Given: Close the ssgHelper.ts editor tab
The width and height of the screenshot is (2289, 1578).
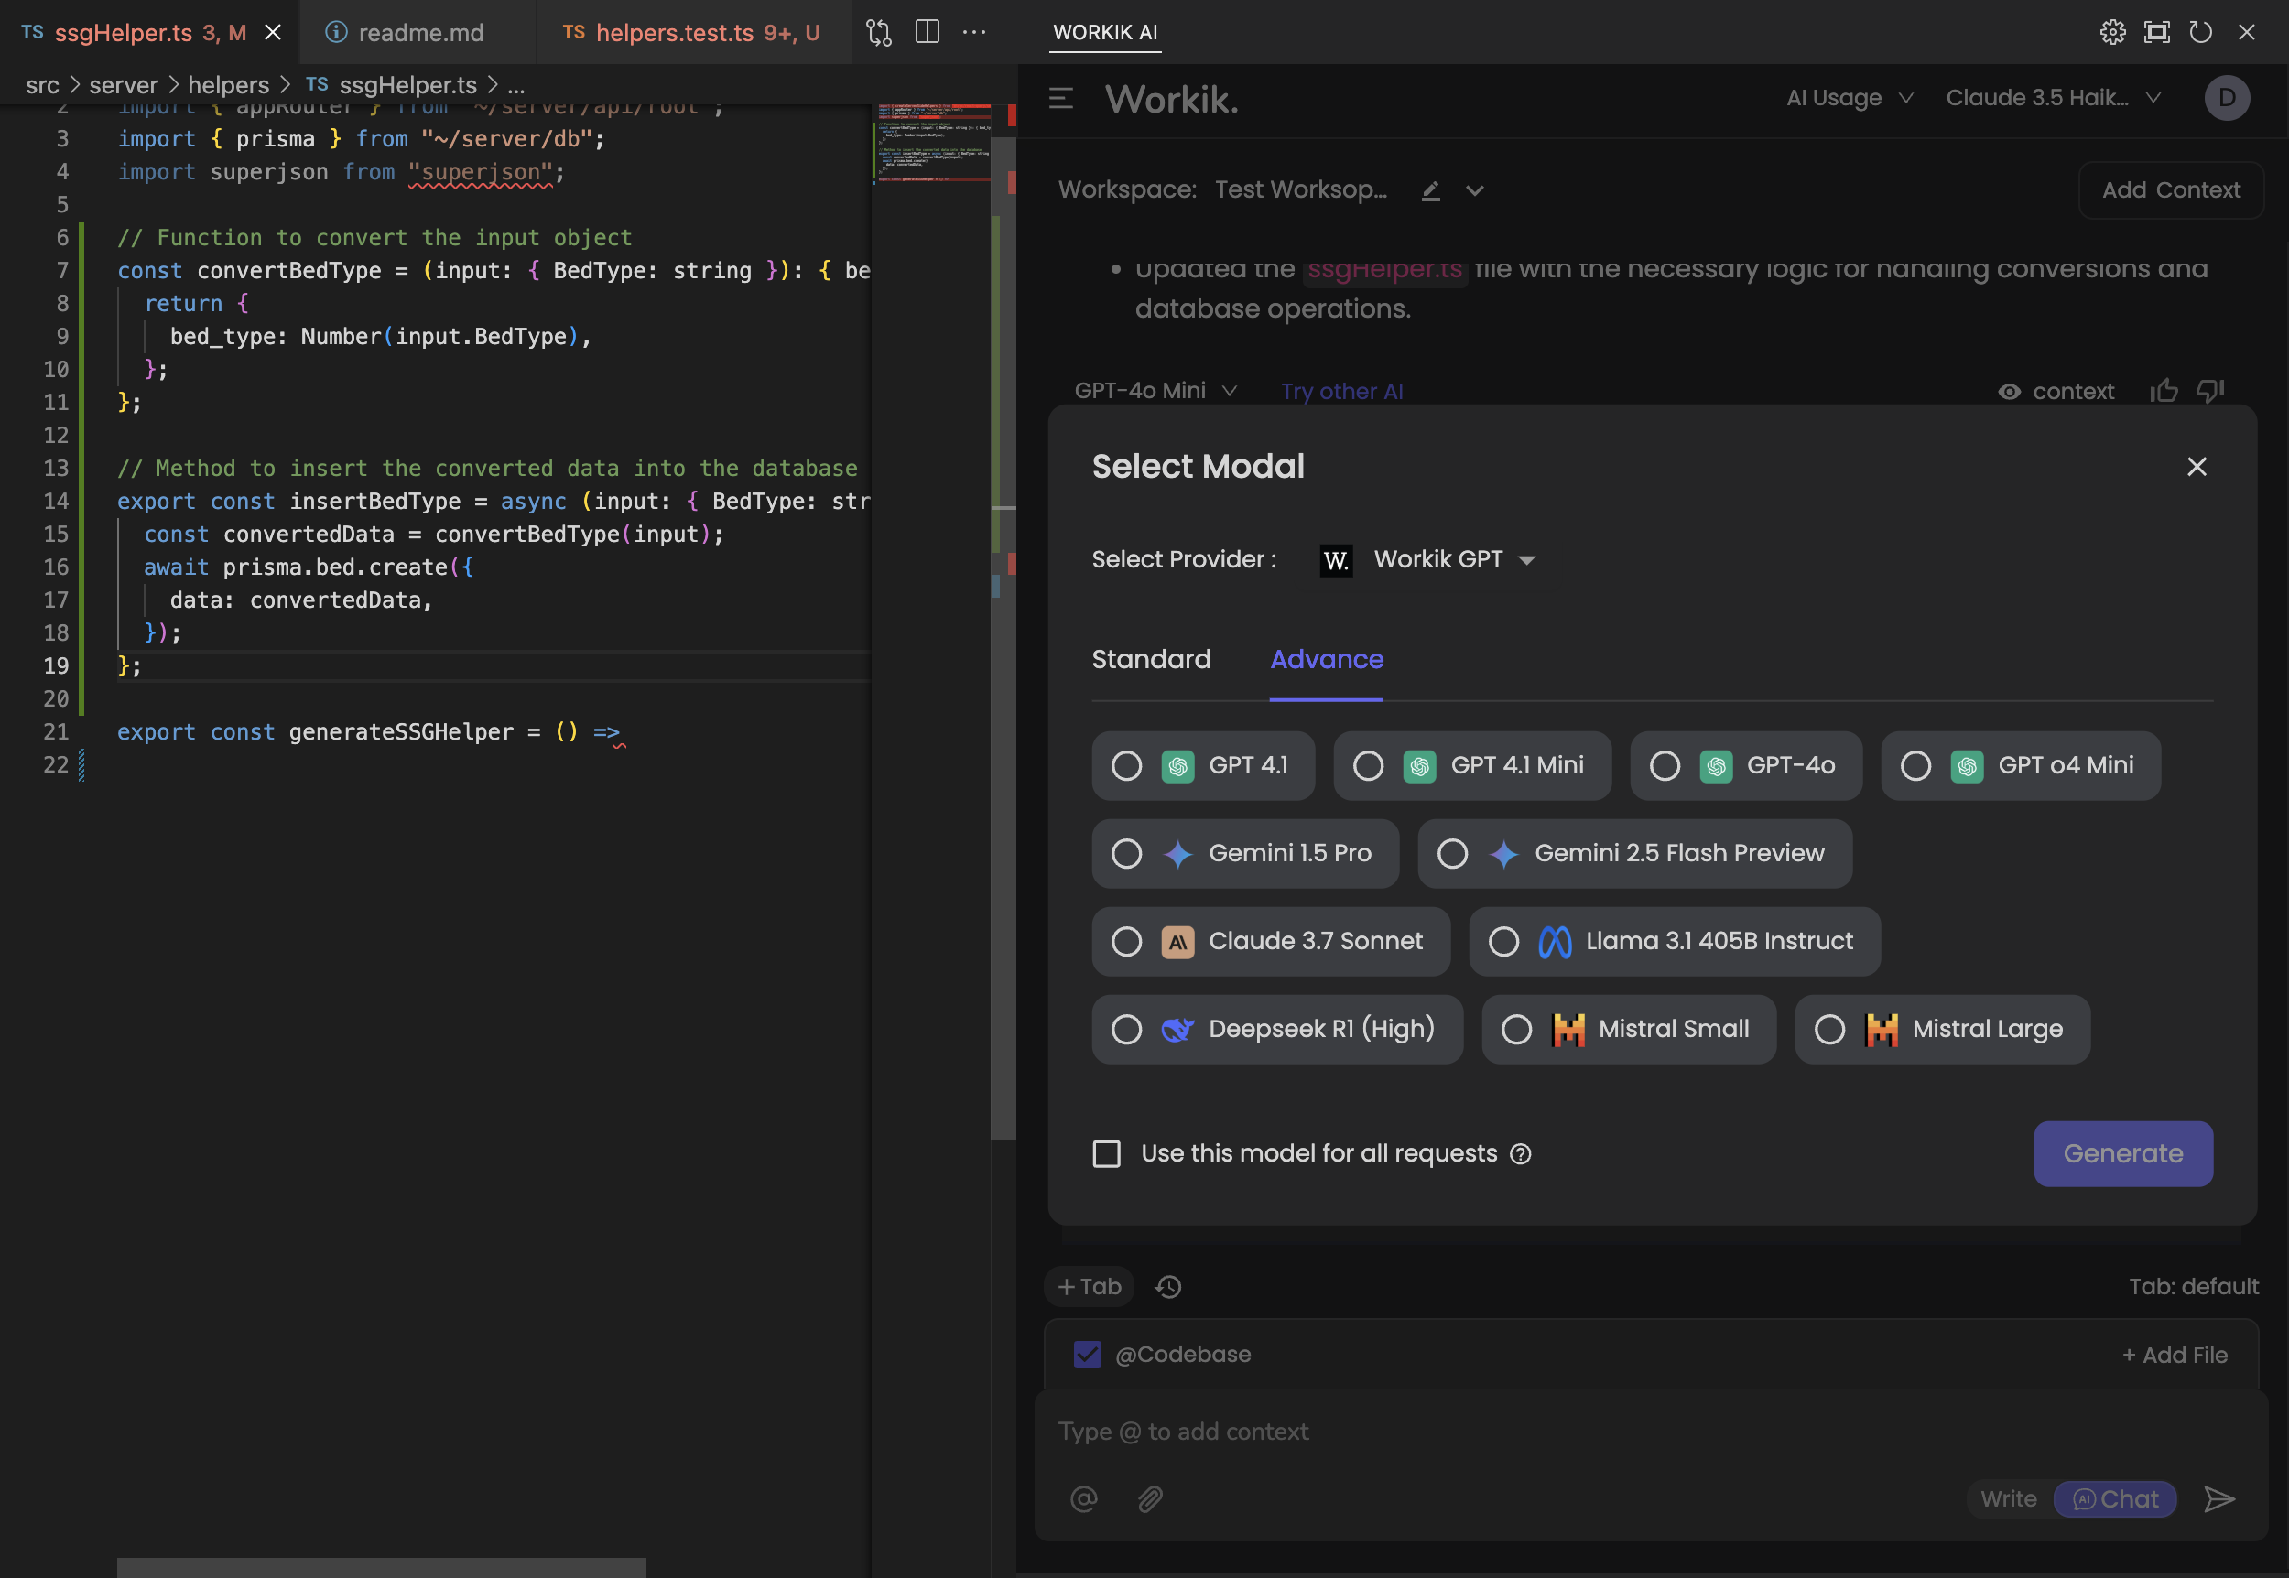Looking at the screenshot, I should (x=273, y=33).
